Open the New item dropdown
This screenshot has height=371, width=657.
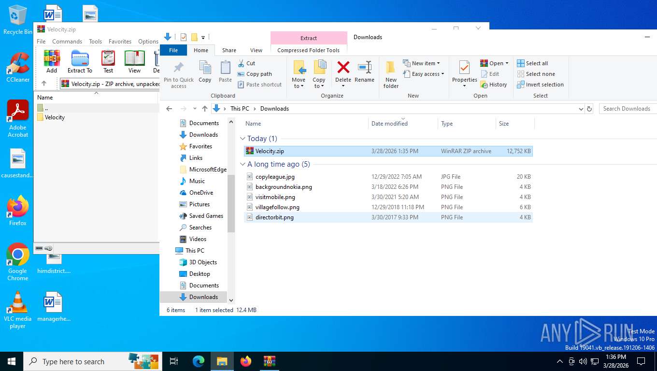pos(422,63)
